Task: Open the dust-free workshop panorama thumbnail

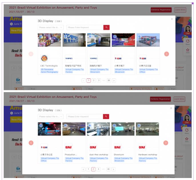Action: pos(98,129)
